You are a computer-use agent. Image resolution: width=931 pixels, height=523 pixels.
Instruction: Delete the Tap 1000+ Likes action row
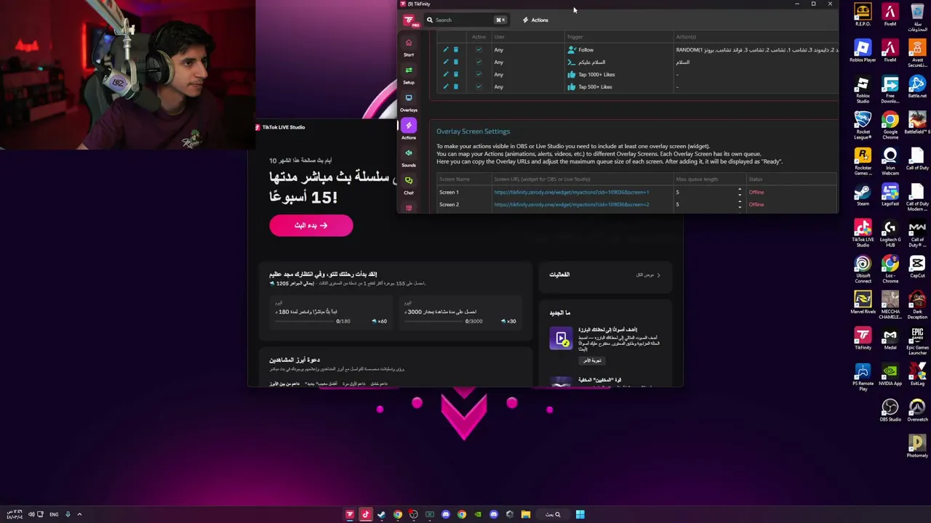[x=456, y=74]
